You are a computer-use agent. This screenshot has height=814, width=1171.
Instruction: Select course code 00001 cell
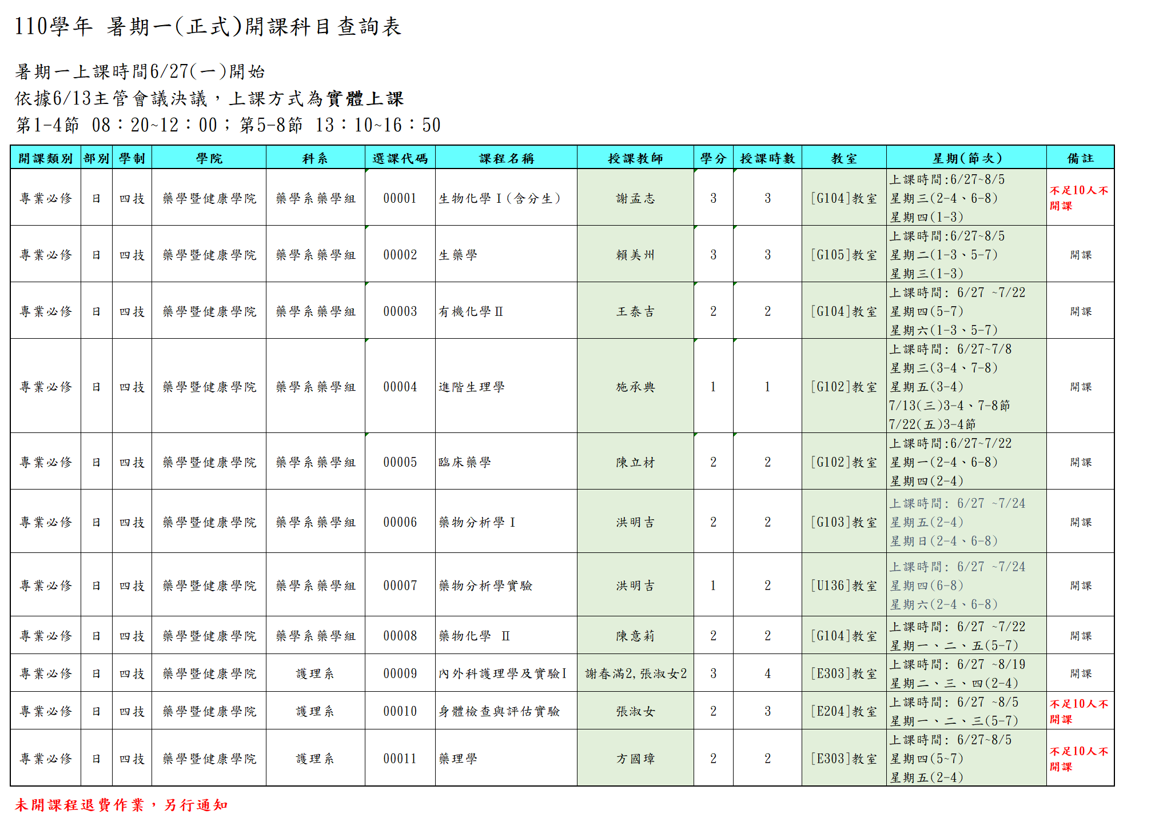(x=400, y=198)
